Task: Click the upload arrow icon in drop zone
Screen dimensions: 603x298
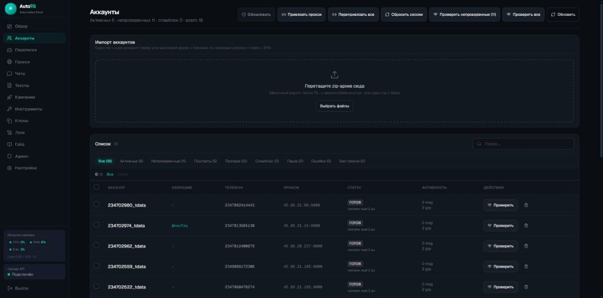Action: point(334,75)
